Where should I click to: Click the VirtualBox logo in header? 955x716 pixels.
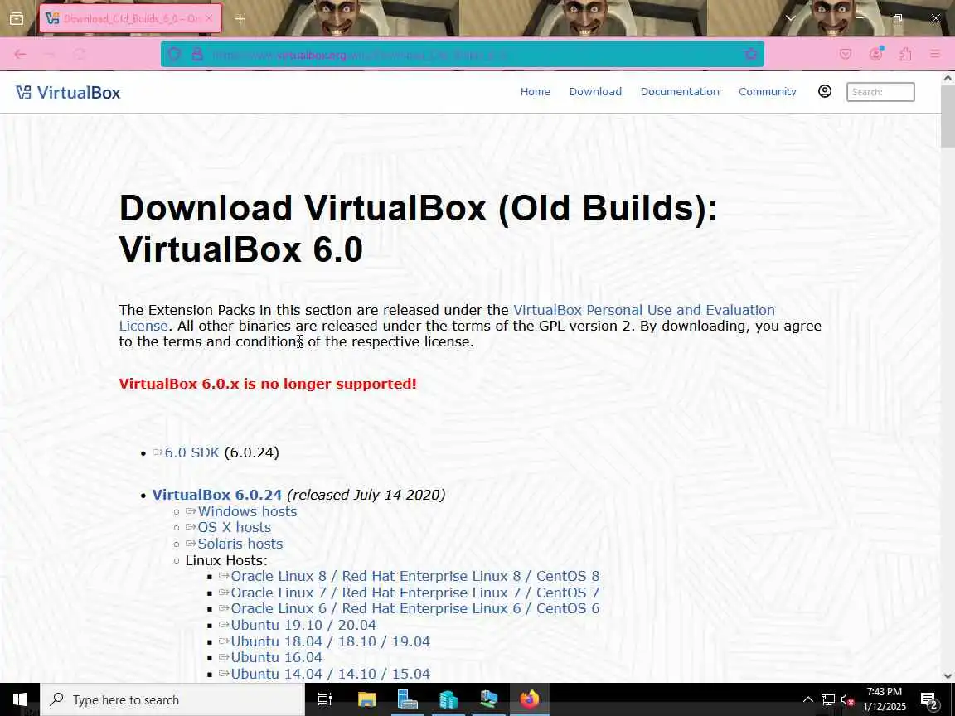pos(68,93)
